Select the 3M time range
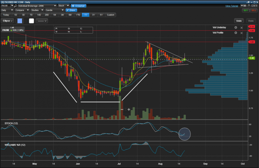The height and width of the screenshot is (168, 259). tap(62, 15)
